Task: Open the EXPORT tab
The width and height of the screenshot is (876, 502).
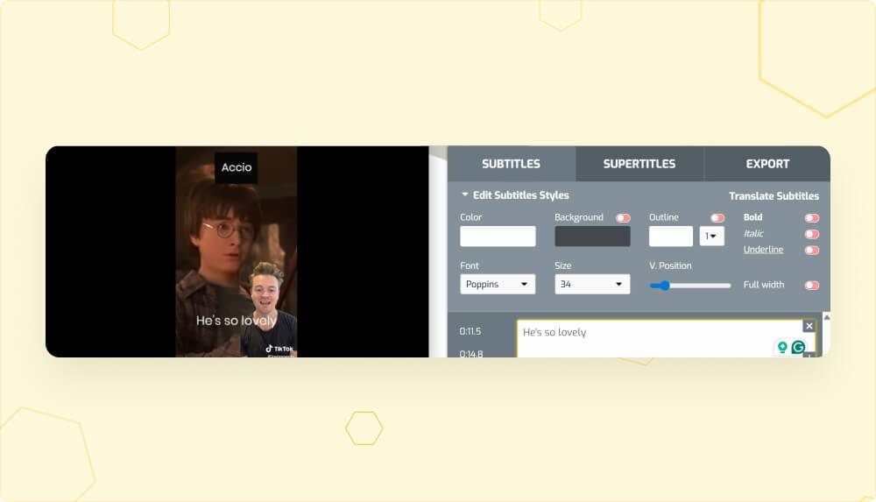Action: [767, 164]
